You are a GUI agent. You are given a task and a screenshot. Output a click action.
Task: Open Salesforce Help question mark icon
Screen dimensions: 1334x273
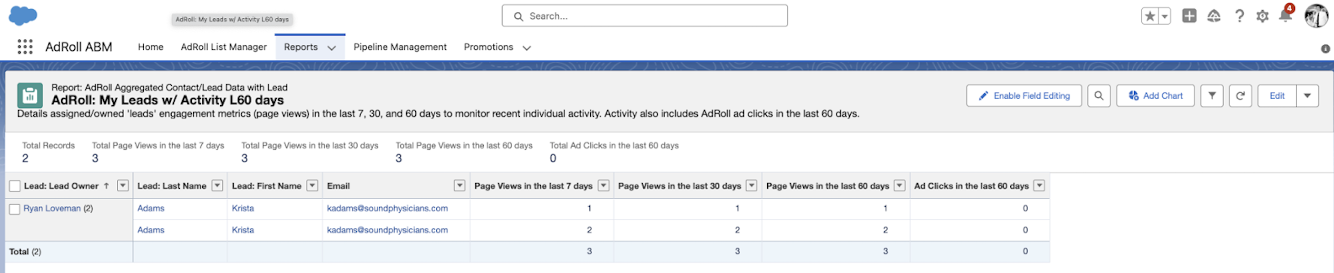(1239, 16)
